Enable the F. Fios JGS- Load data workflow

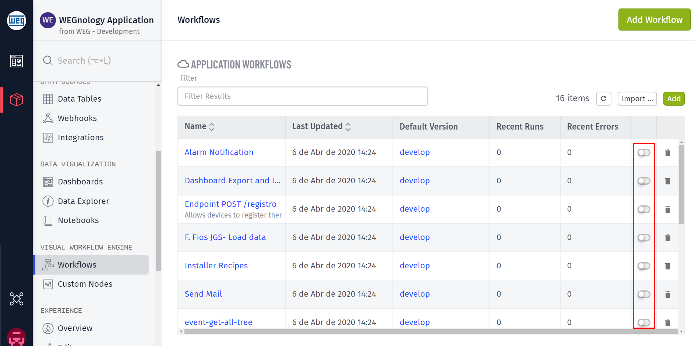point(644,238)
